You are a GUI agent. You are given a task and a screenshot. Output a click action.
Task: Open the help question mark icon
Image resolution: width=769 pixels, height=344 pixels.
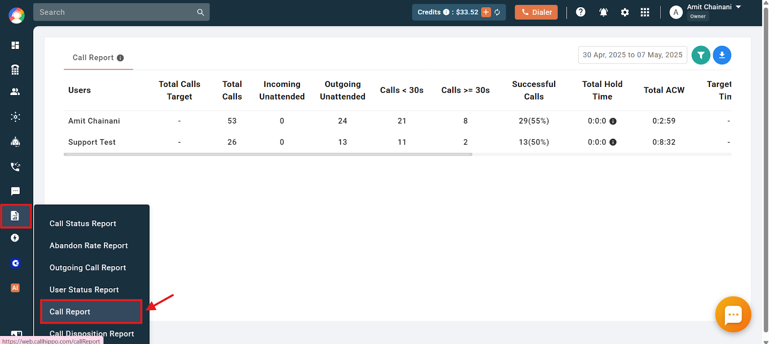(581, 12)
